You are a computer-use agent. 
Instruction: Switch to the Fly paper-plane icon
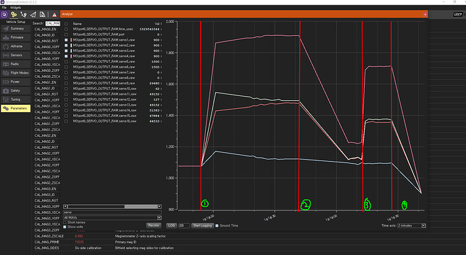coord(33,14)
